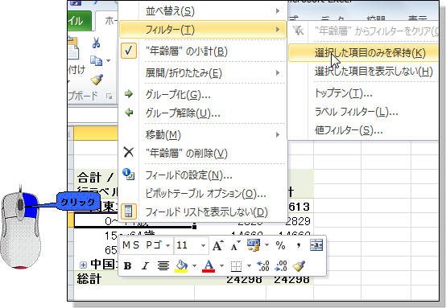Choose グループ化(G)... menu entry
Screen dimensions: 446x308
203,94
